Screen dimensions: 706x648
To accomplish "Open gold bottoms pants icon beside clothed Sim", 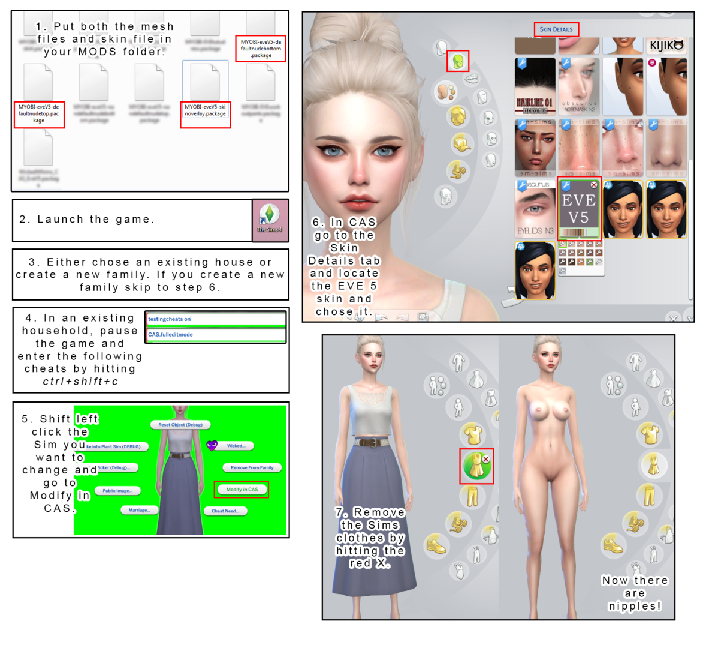I will (472, 496).
